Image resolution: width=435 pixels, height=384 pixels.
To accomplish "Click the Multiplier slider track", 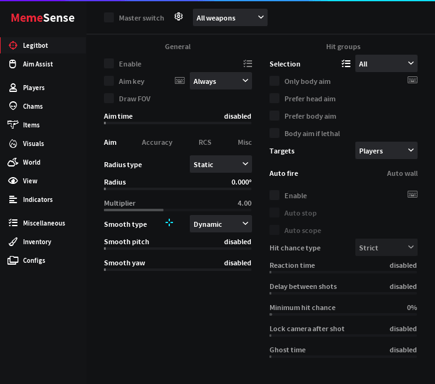I will point(177,210).
